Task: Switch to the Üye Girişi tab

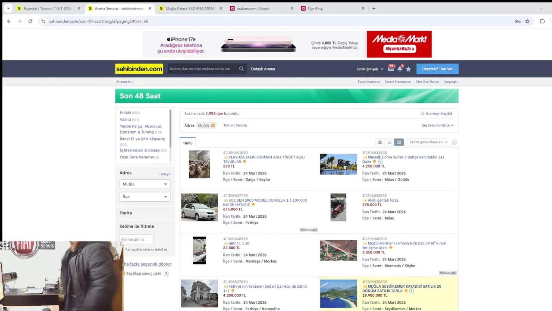Action: pos(332,8)
